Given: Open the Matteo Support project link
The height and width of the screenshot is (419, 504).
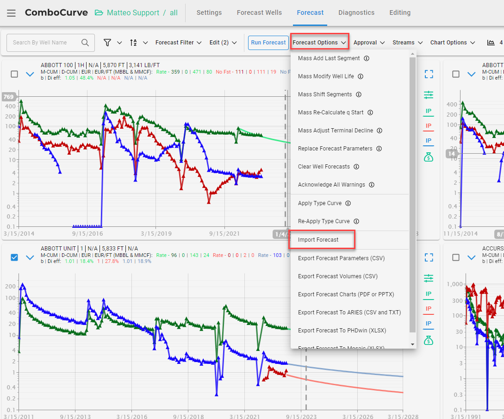Looking at the screenshot, I should (133, 13).
